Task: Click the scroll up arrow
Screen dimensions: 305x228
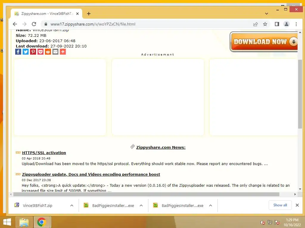Action: point(300,32)
